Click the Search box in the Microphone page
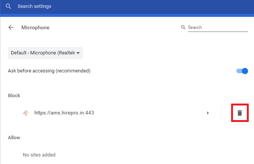Screen dimensions: 254x164 (x=218, y=27)
